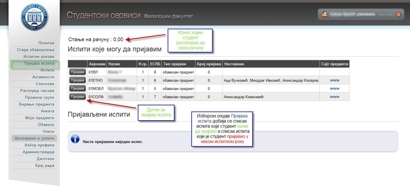Click крај рада text in header
Screen dimensions: 410x187
386,15
